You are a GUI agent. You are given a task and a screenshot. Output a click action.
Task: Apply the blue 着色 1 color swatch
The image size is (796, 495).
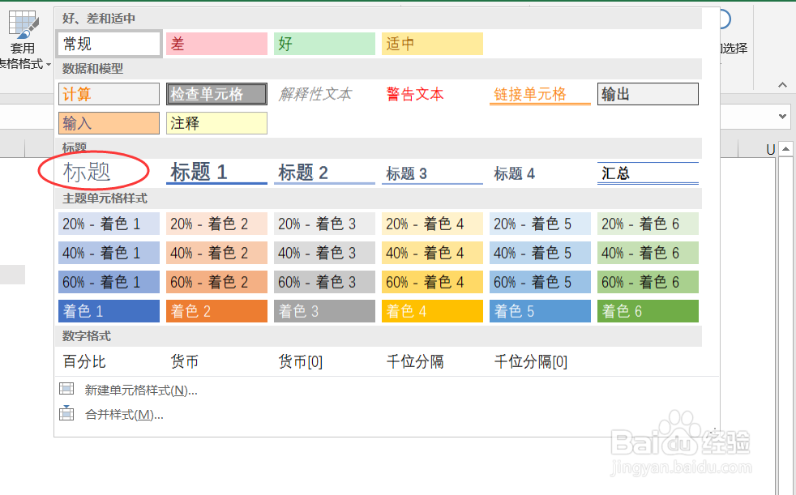coord(109,310)
